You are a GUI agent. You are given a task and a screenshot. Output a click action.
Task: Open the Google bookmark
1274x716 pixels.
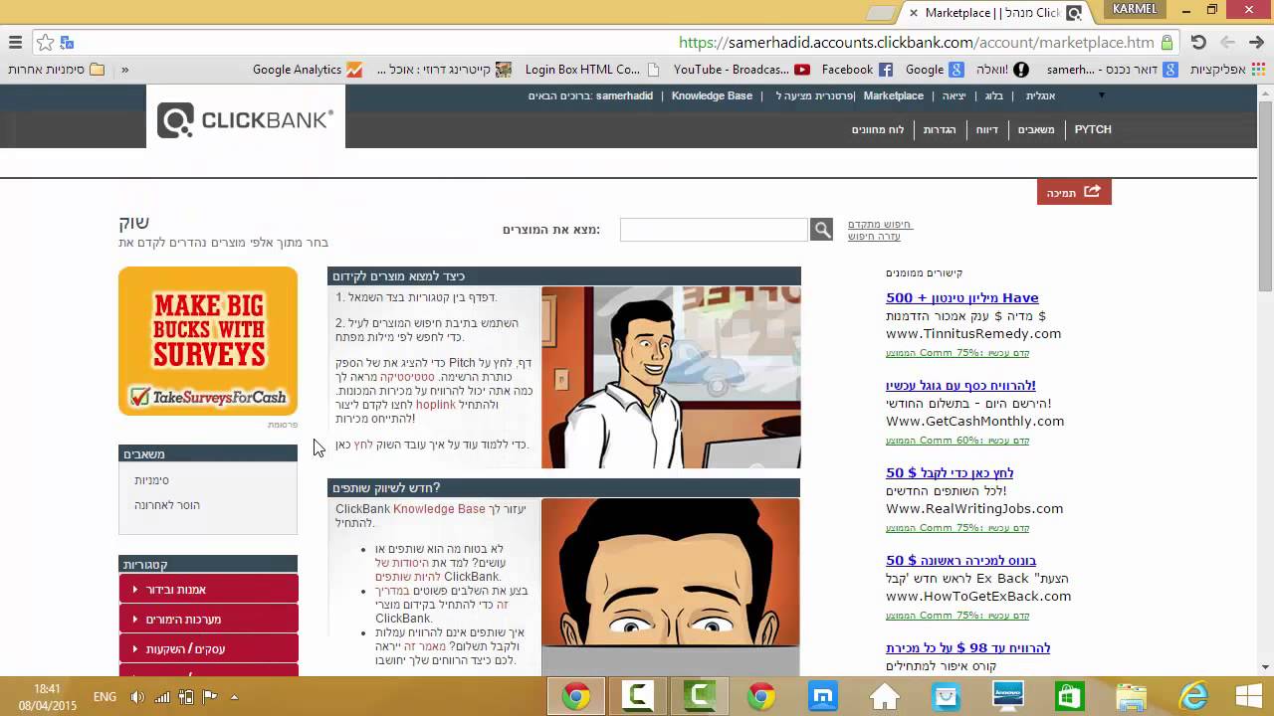tap(934, 70)
